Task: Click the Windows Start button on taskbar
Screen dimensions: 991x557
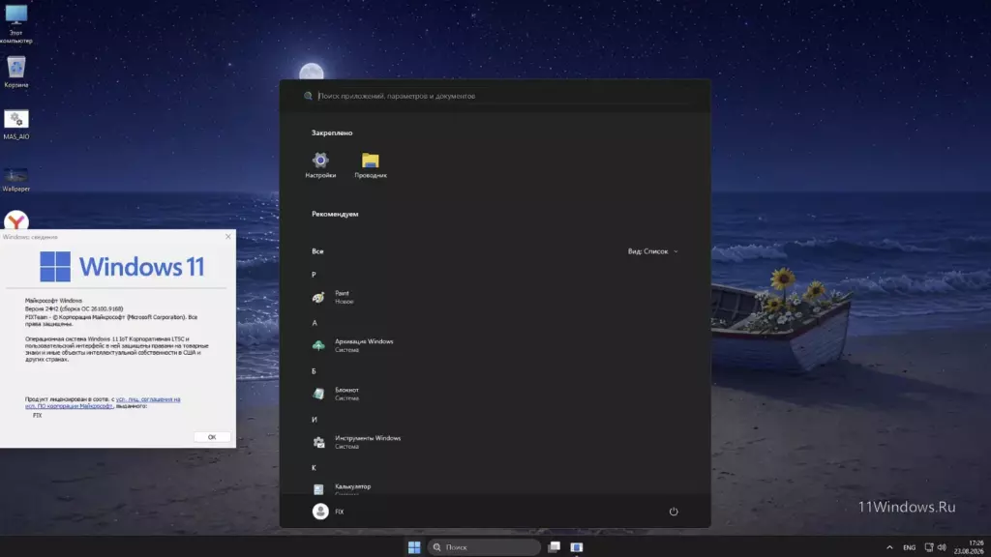Action: 414,547
